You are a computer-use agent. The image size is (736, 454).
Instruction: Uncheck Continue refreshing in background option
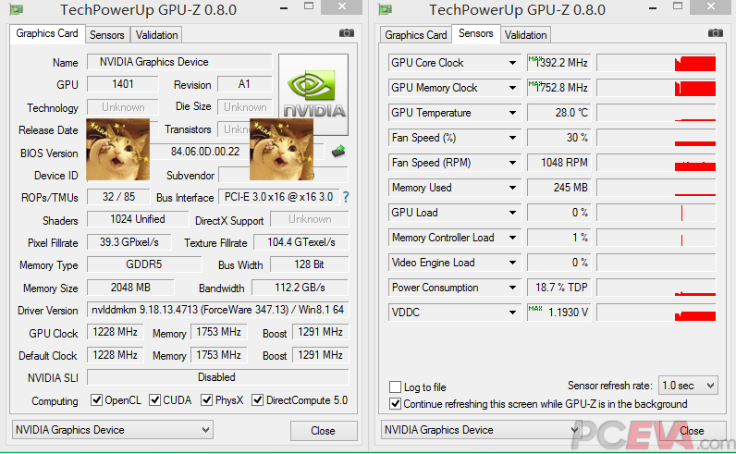[396, 404]
